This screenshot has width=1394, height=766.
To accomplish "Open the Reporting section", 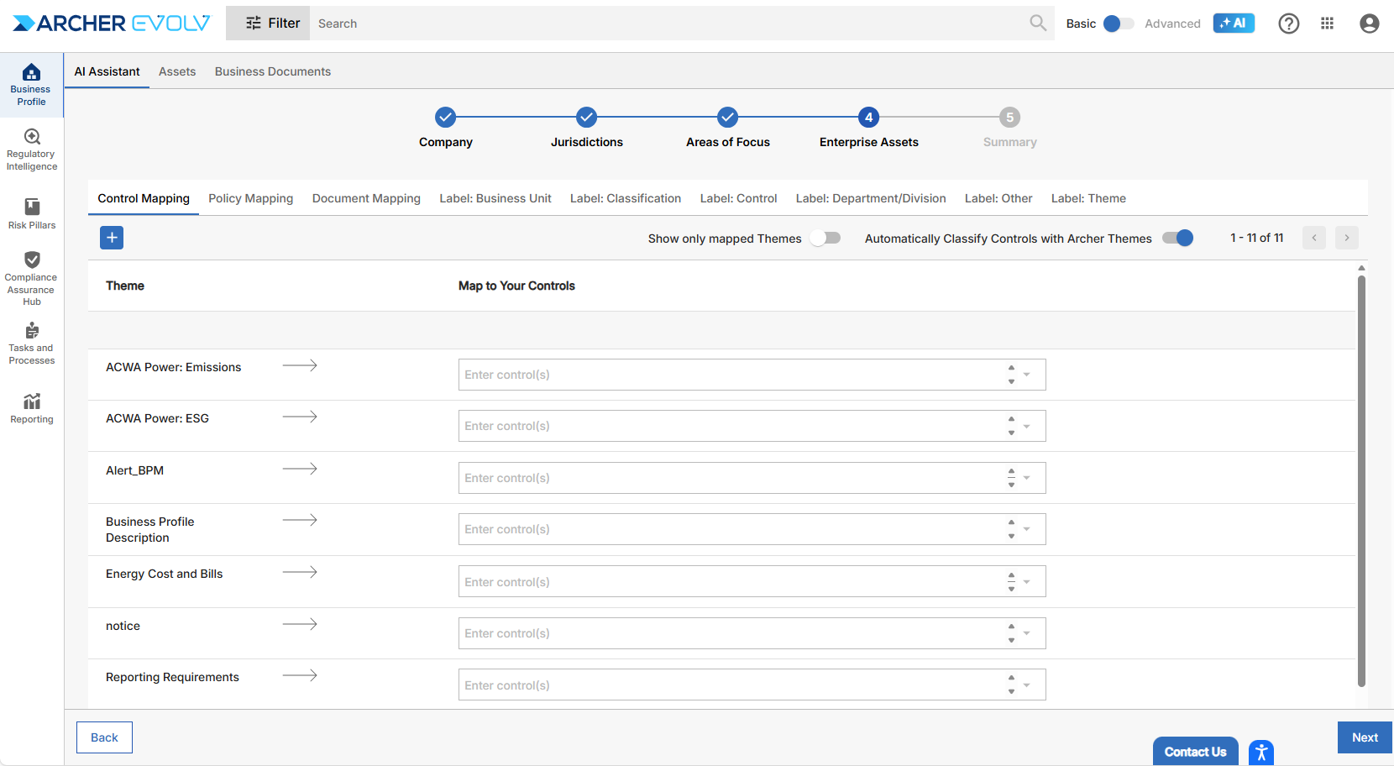I will [32, 408].
